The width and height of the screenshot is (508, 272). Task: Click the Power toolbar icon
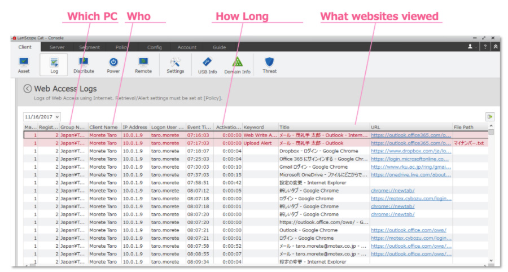pos(113,65)
